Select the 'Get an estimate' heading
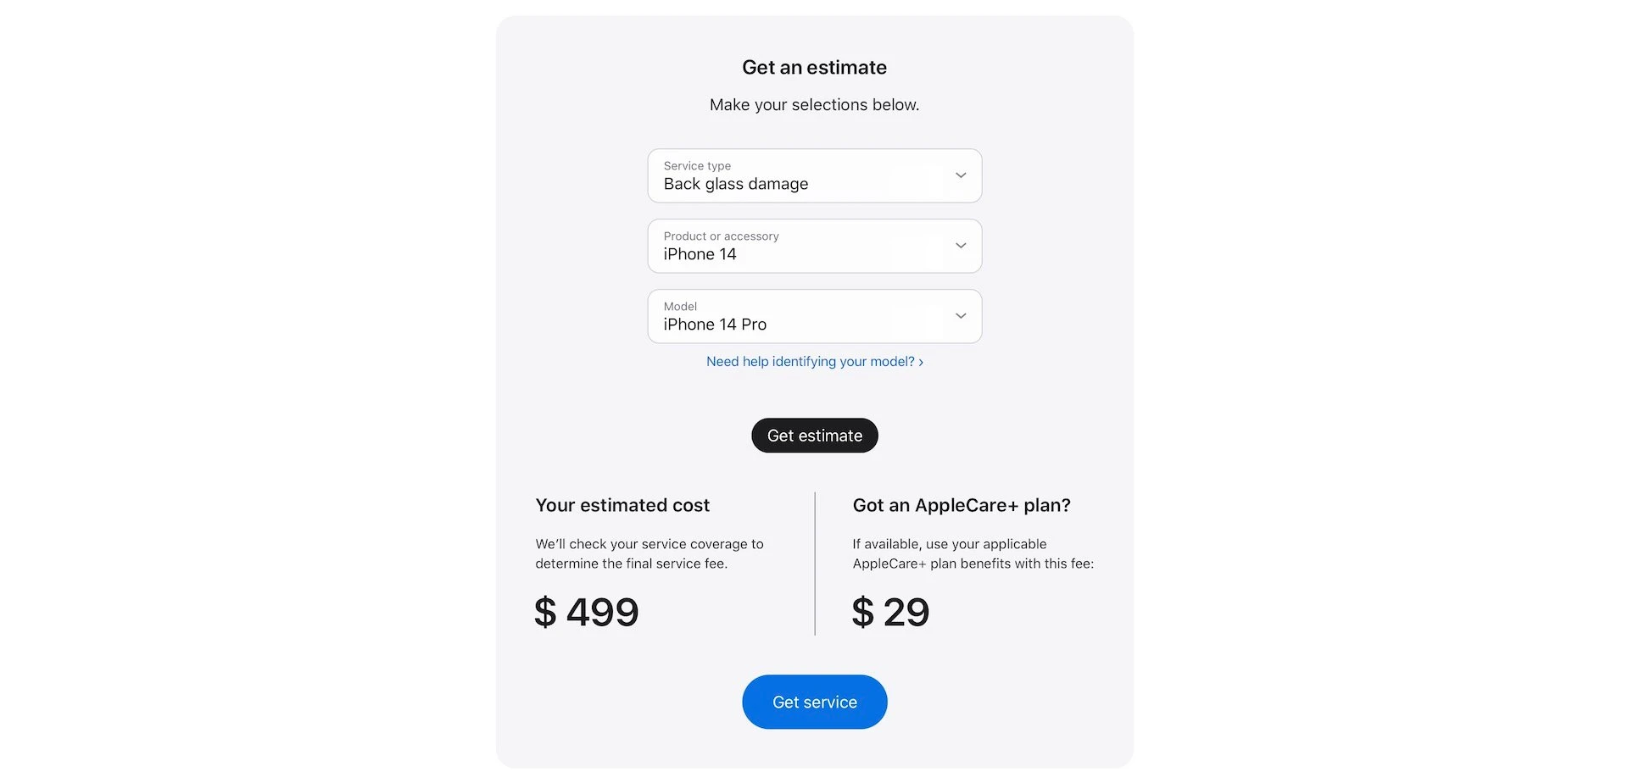Image resolution: width=1628 pixels, height=783 pixels. click(814, 68)
